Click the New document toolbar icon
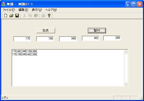The image size is (144, 101). 6,16
